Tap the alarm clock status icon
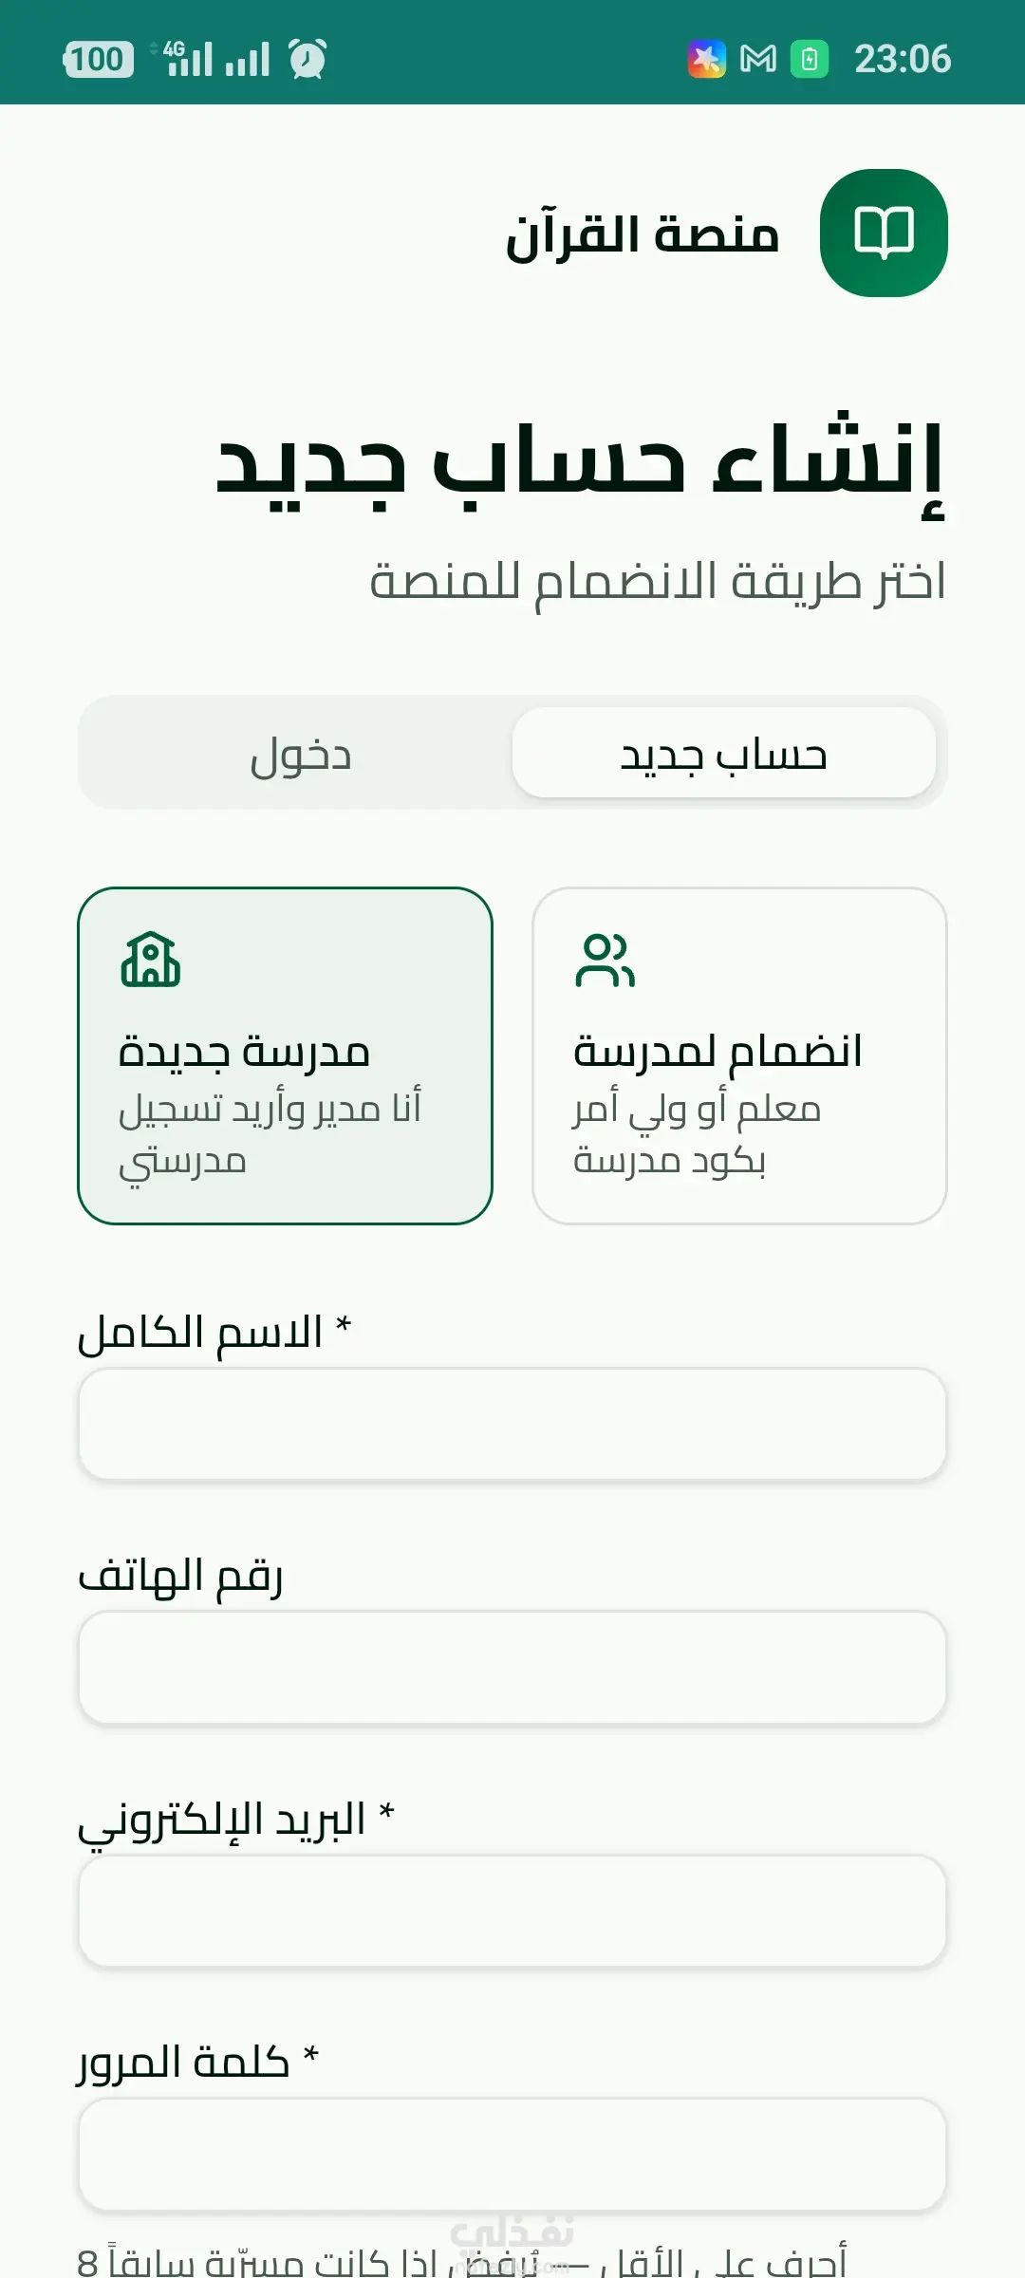1025x2278 pixels. (307, 59)
